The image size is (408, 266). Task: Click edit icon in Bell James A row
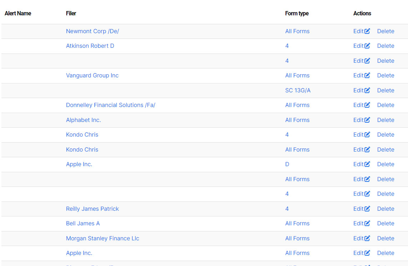367,223
